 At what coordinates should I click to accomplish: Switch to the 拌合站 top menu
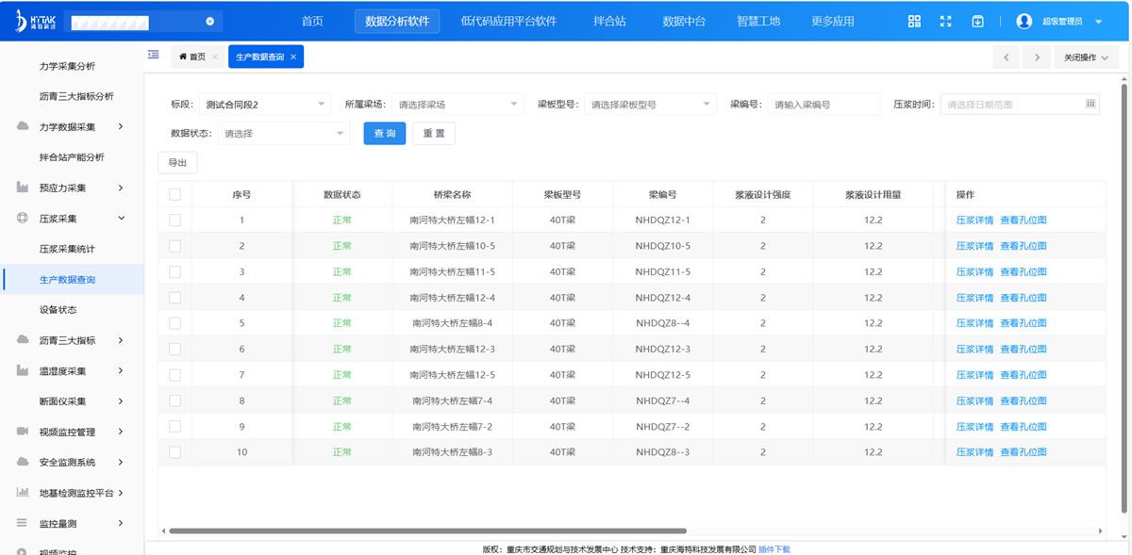pyautogui.click(x=609, y=22)
